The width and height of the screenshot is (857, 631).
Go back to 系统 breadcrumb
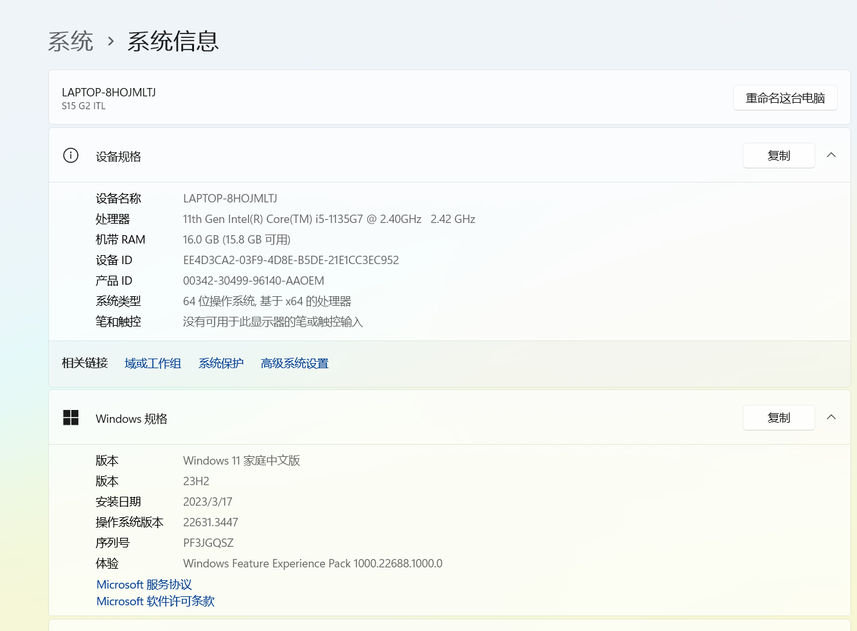[71, 41]
